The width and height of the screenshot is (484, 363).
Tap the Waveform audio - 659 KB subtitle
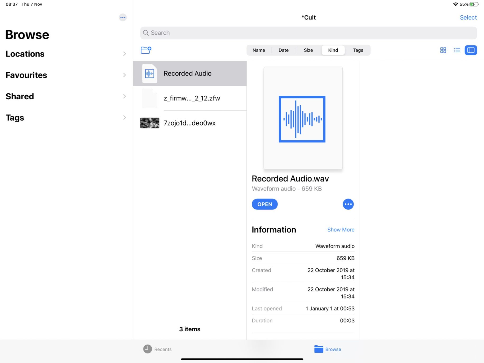(x=287, y=189)
